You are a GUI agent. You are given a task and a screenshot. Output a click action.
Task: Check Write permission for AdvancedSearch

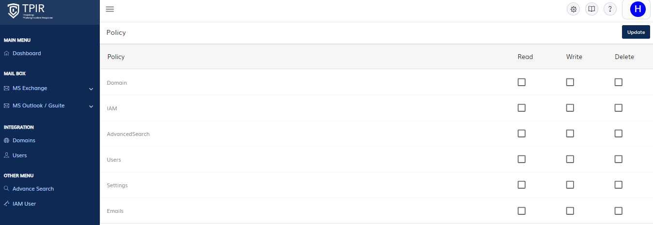[570, 134]
